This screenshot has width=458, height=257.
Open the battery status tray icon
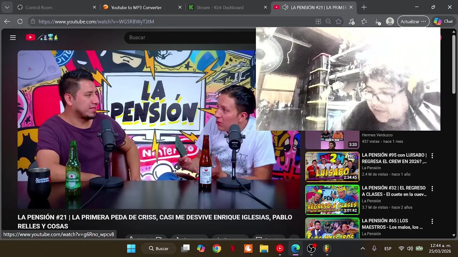coord(419,248)
